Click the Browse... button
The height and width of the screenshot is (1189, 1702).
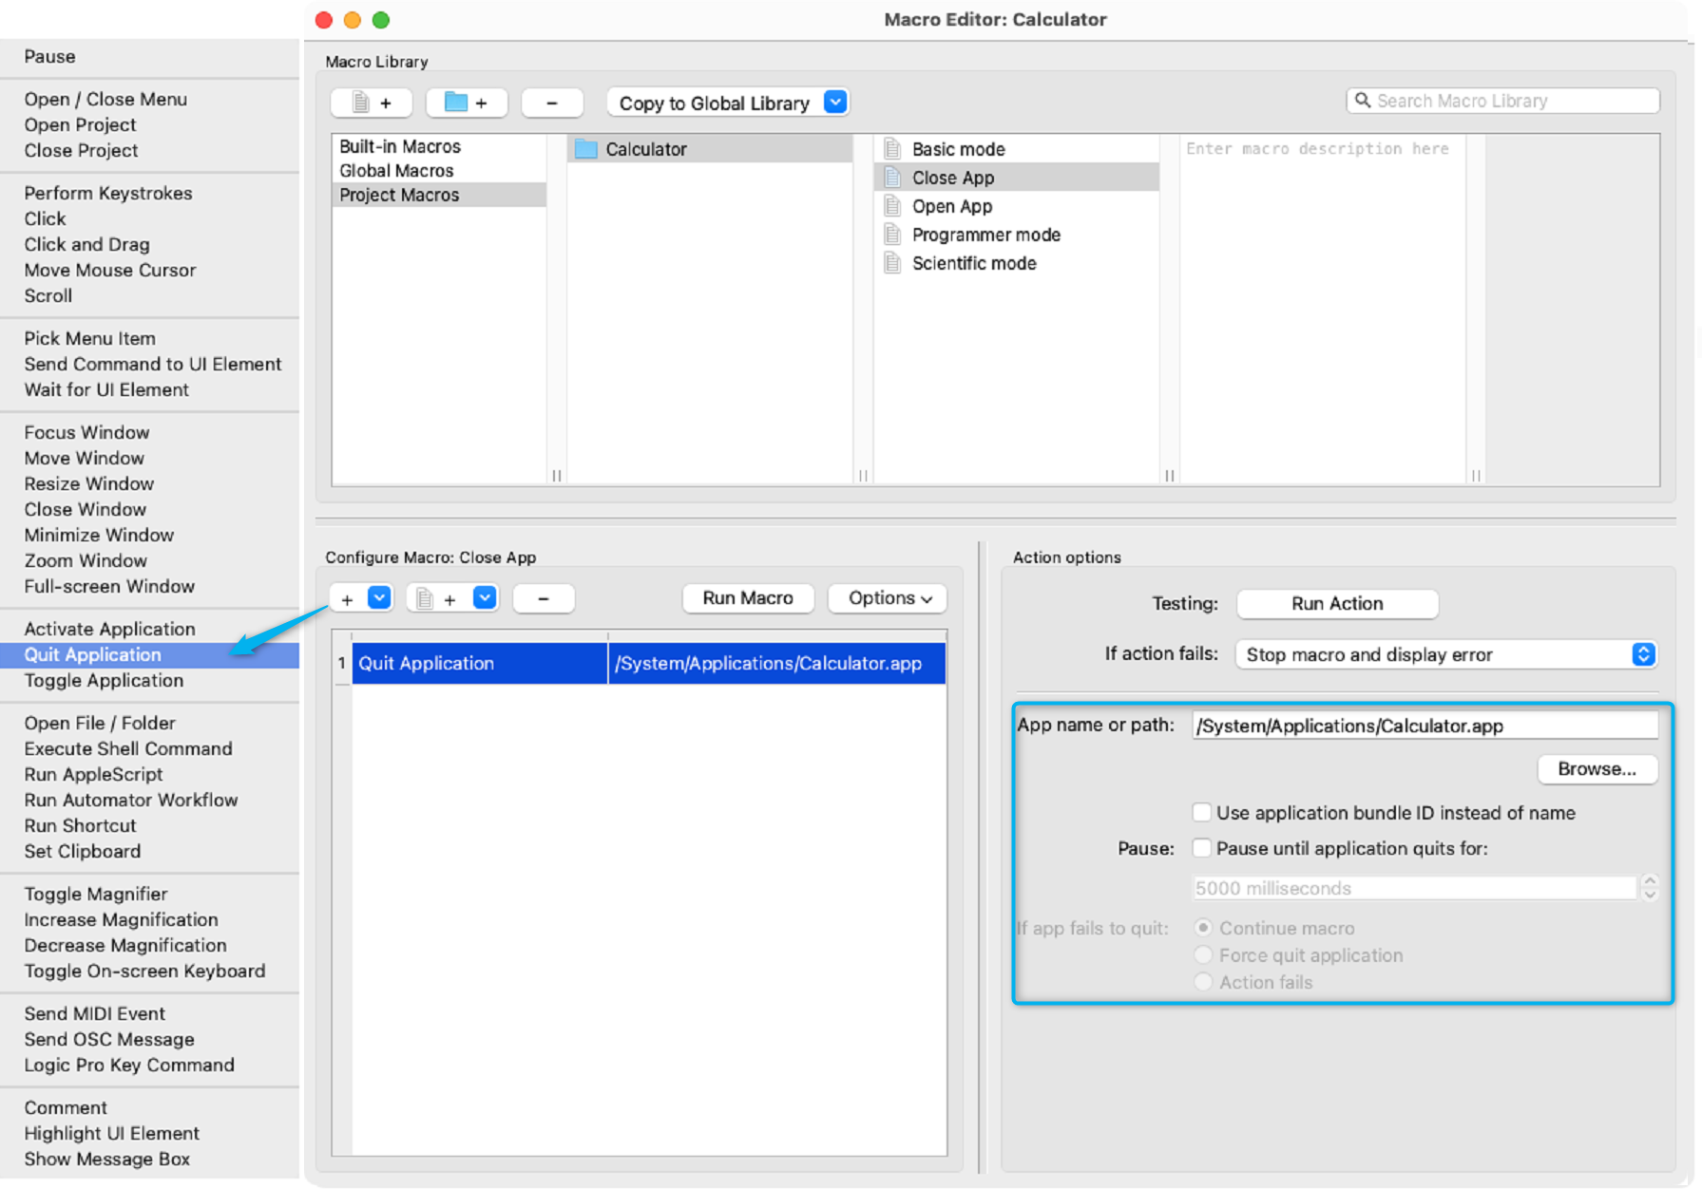coord(1597,769)
